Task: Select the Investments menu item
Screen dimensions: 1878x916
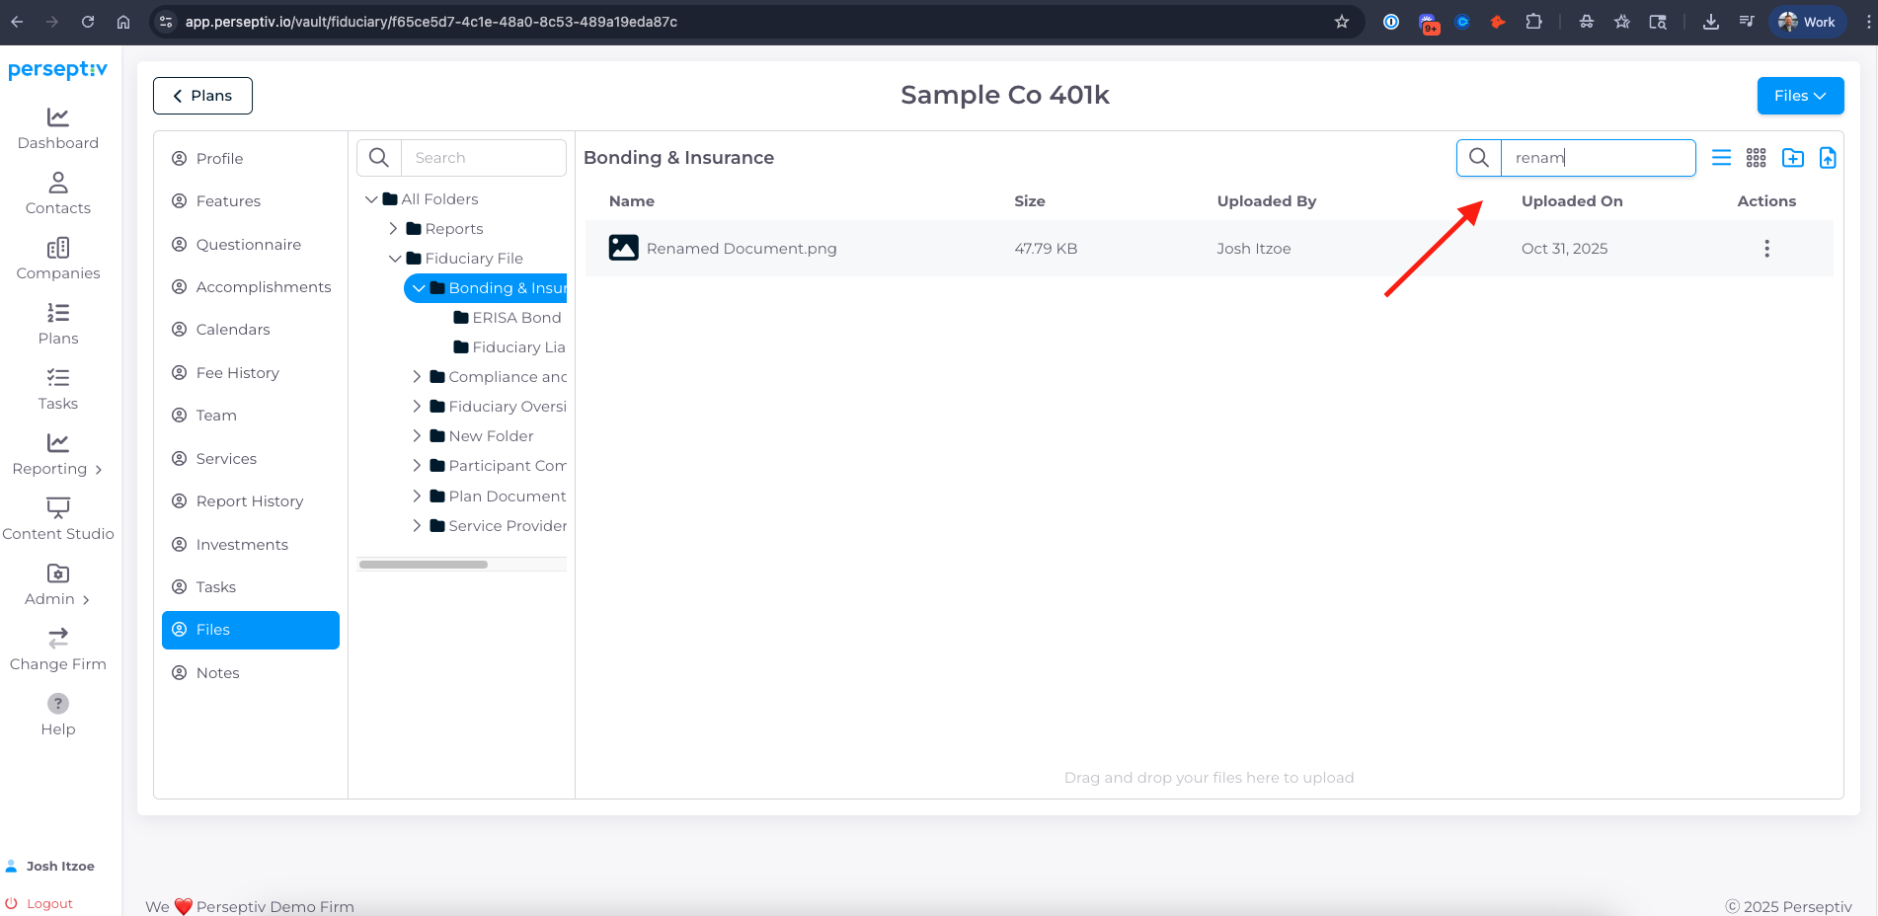Action: click(x=251, y=545)
